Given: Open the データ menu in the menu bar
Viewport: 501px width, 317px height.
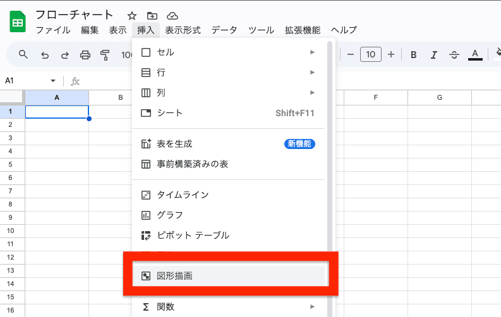Looking at the screenshot, I should [224, 30].
